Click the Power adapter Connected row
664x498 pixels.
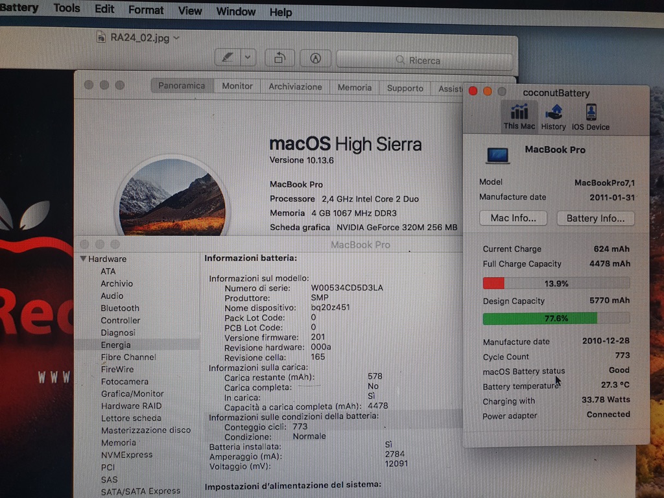pos(556,415)
